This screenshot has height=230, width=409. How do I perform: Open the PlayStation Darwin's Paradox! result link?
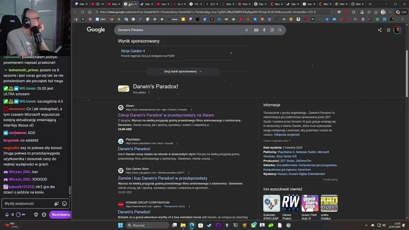point(134,149)
